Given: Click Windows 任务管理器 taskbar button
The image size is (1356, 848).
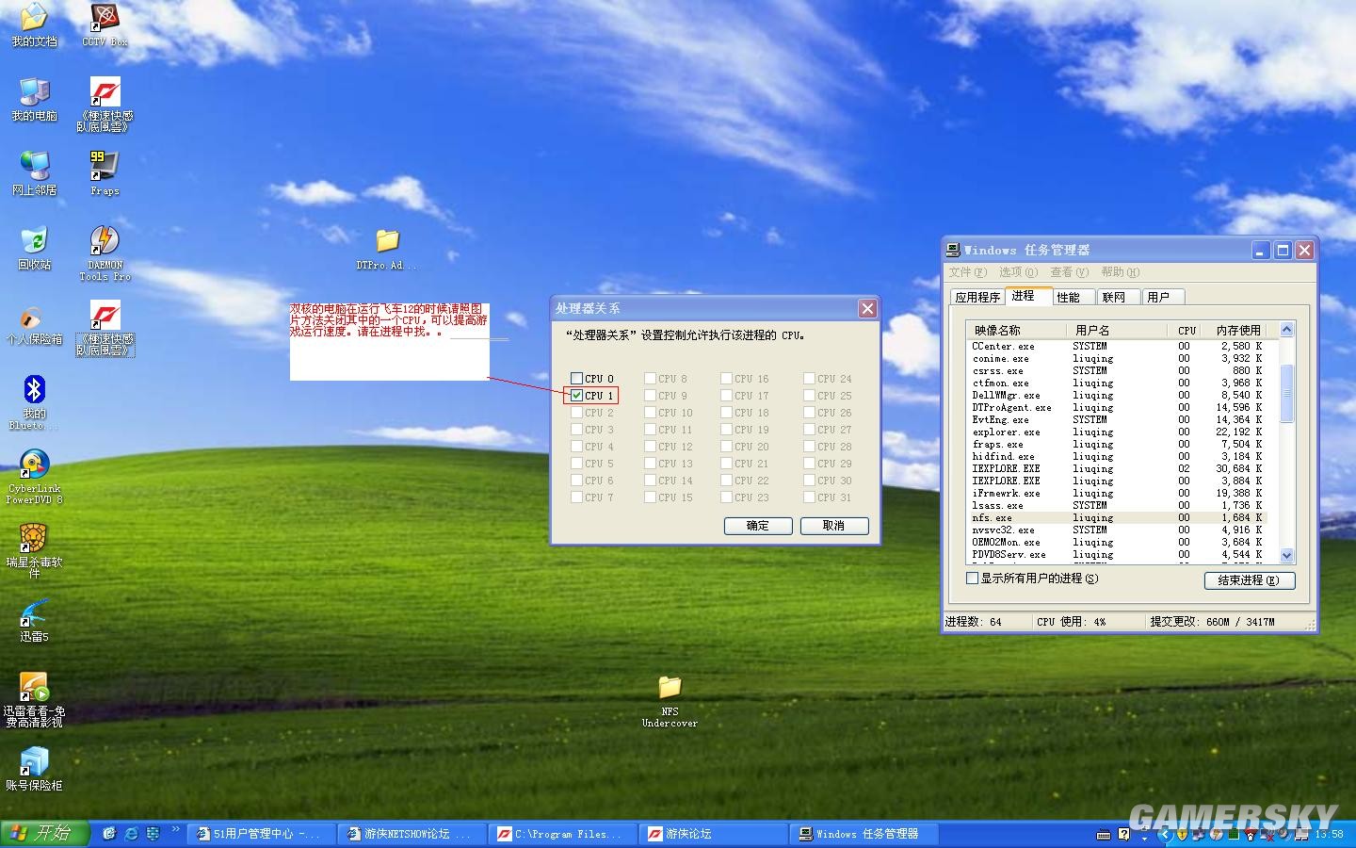Looking at the screenshot, I should coord(865,834).
